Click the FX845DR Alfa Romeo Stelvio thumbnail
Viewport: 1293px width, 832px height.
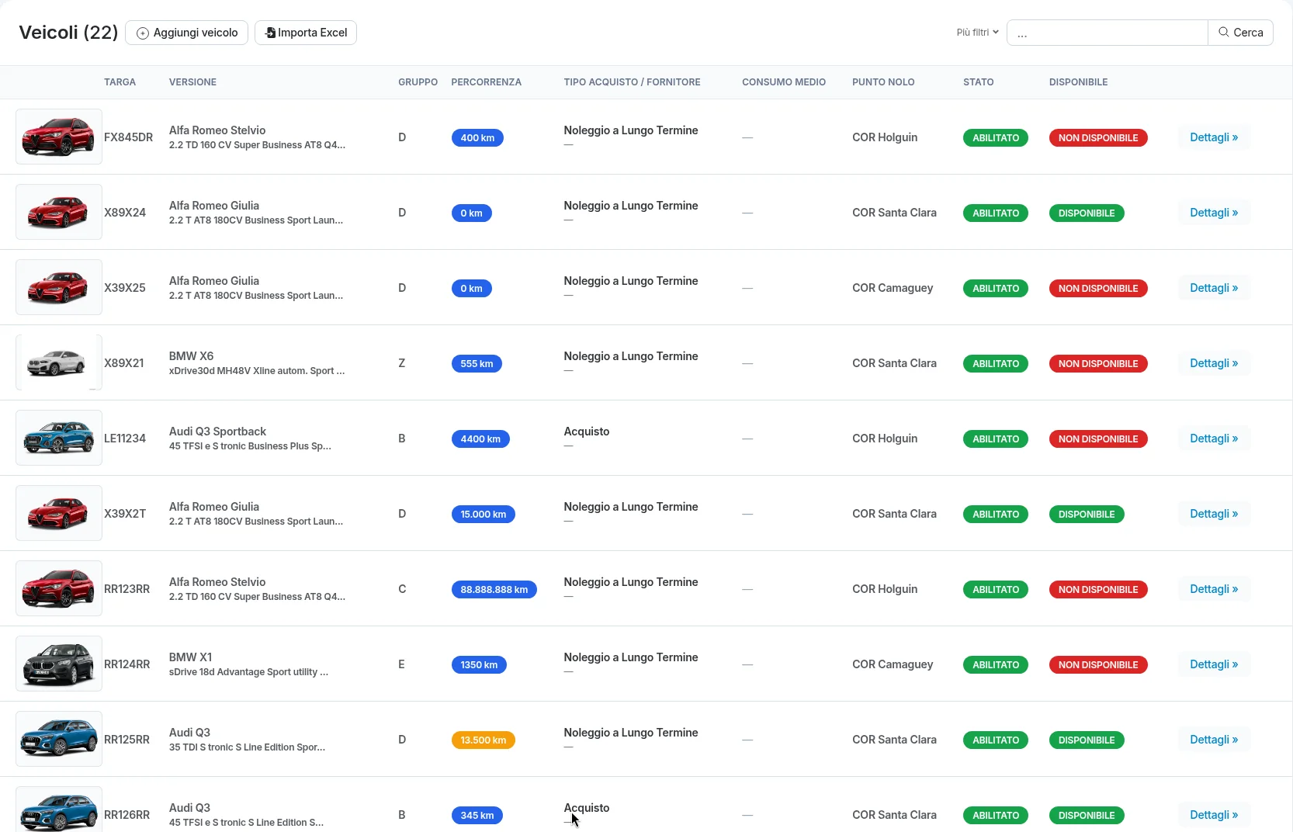pyautogui.click(x=59, y=137)
